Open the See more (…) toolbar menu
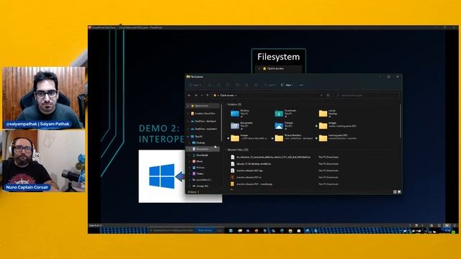461x259 pixels. tap(301, 85)
